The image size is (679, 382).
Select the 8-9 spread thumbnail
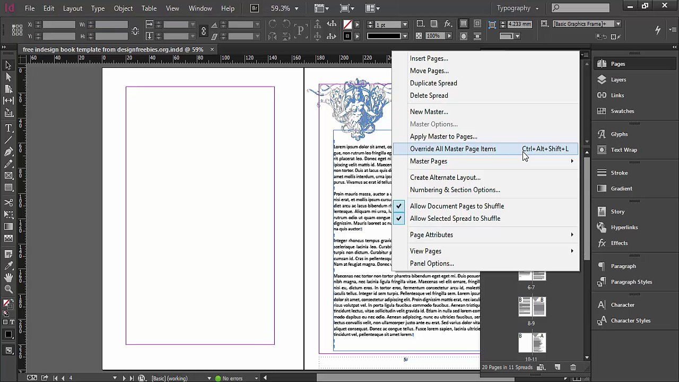[532, 306]
